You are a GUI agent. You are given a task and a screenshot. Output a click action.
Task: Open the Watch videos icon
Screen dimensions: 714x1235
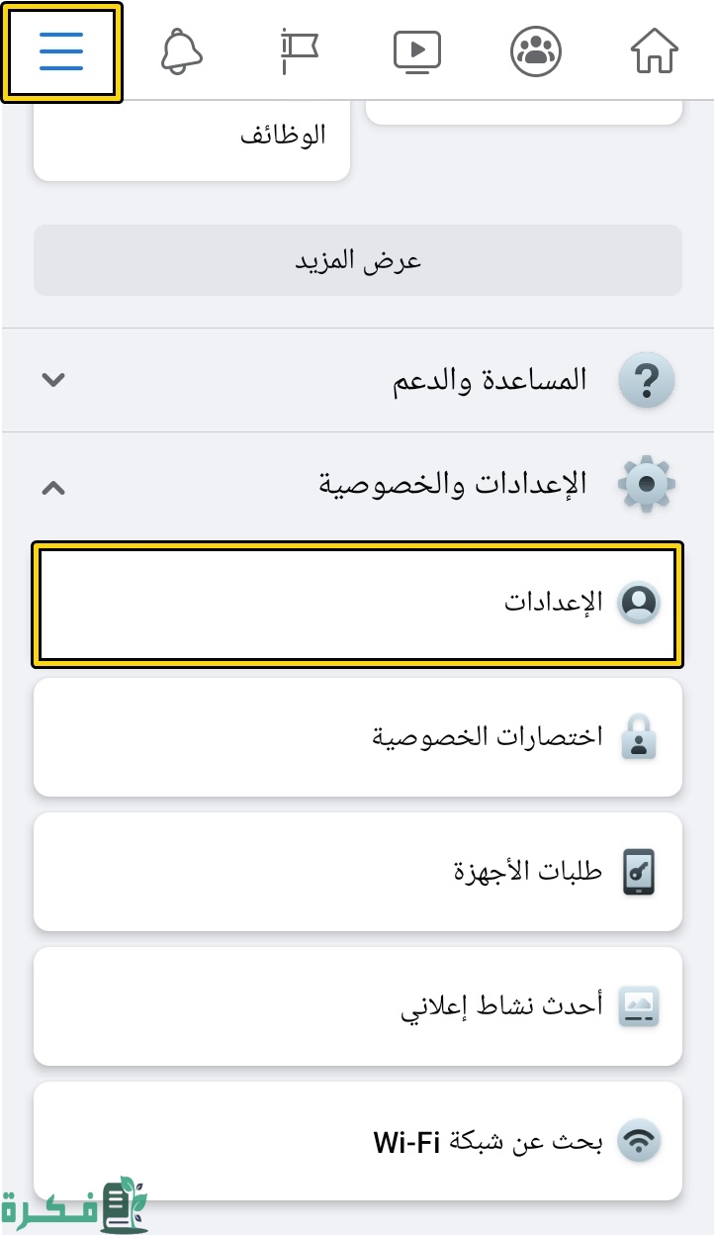coord(416,51)
